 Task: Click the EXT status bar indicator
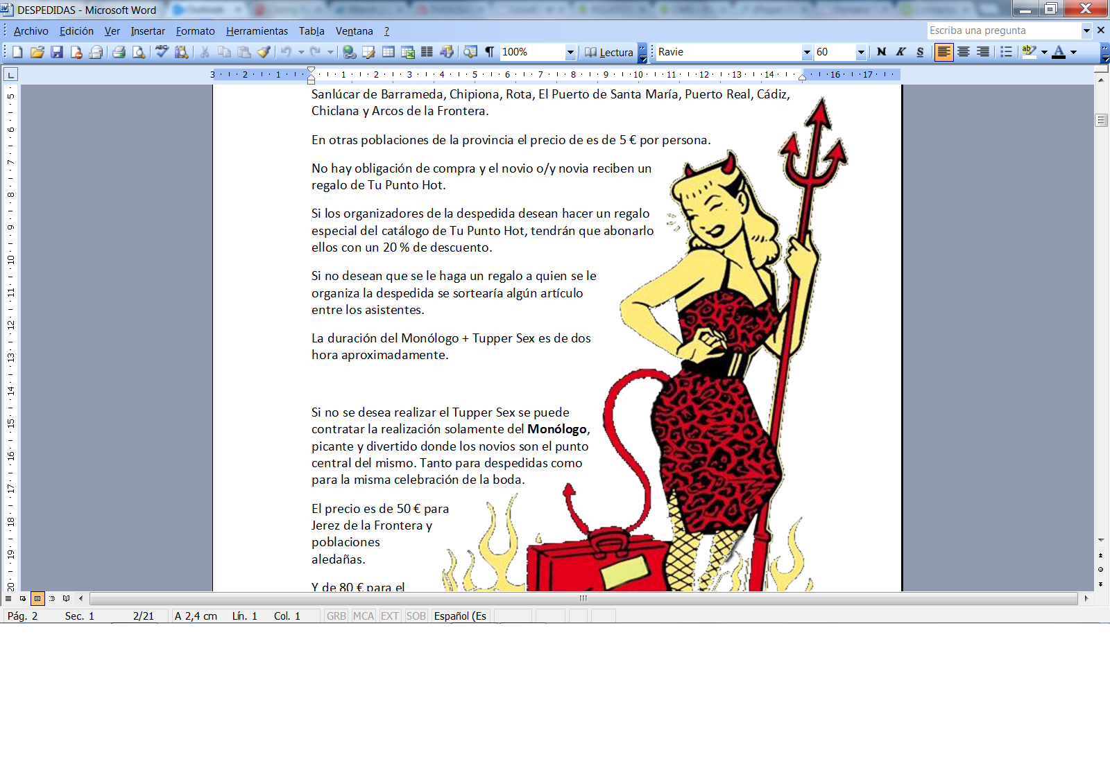coord(390,616)
